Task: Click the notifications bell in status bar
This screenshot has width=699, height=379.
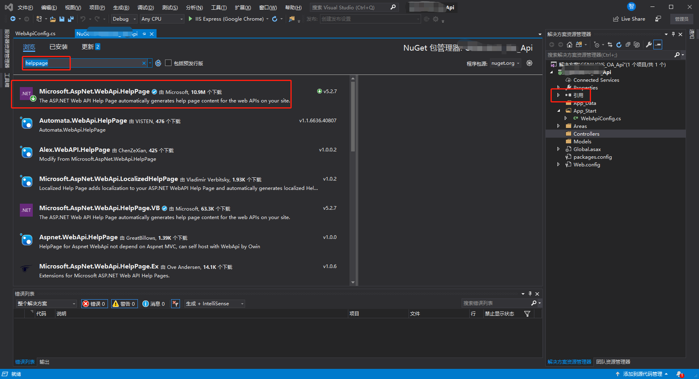Action: 680,374
